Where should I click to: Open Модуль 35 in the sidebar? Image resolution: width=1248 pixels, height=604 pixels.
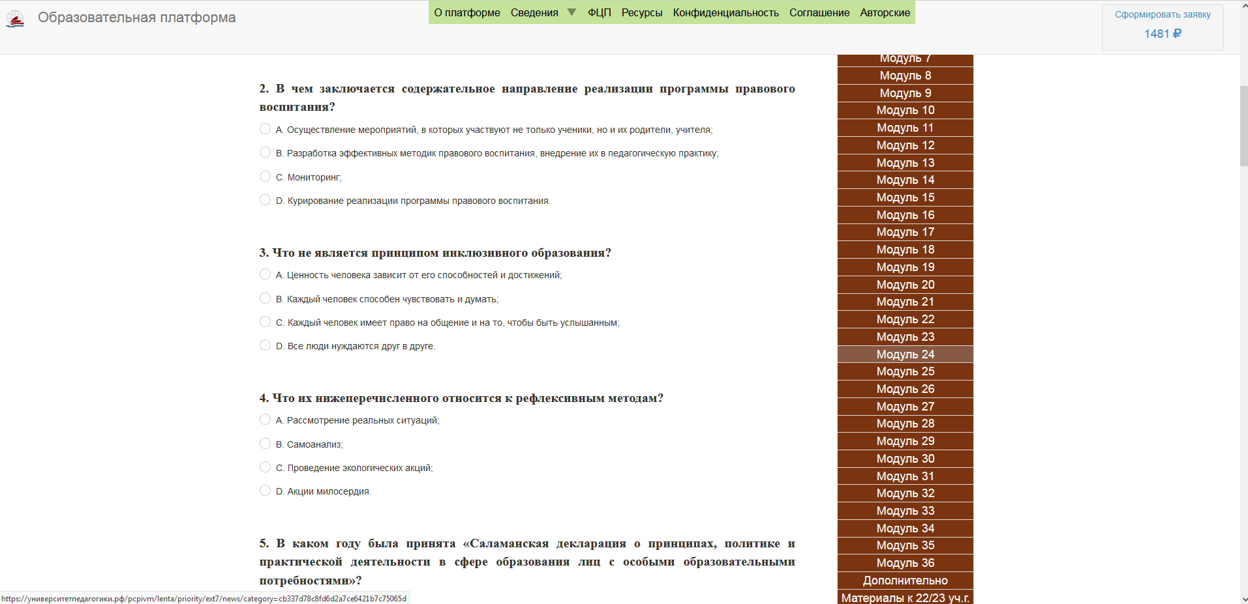click(905, 545)
